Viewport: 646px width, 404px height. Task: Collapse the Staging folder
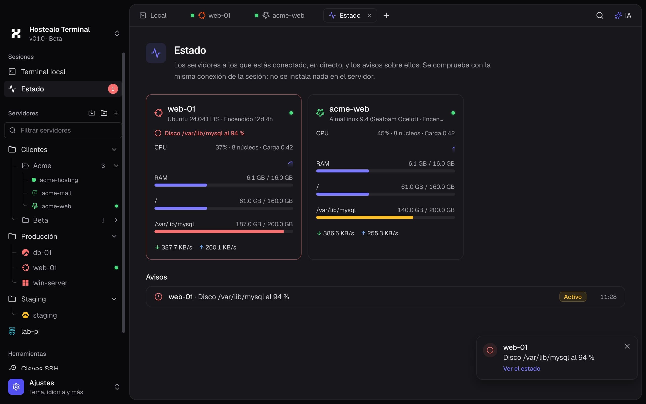(x=114, y=299)
